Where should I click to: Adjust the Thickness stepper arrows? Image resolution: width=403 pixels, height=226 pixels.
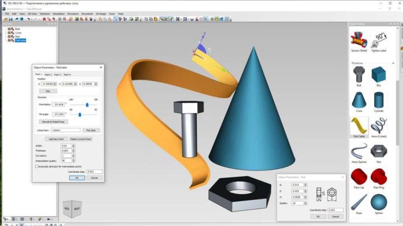point(74,151)
